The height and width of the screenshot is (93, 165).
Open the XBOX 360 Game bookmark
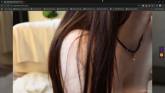point(63,9)
